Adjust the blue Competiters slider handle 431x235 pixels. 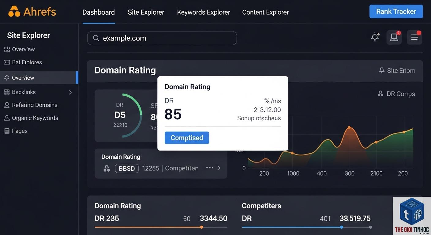coord(341,227)
